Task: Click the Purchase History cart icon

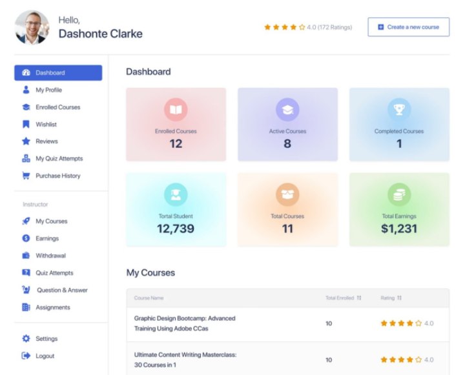Action: (26, 176)
